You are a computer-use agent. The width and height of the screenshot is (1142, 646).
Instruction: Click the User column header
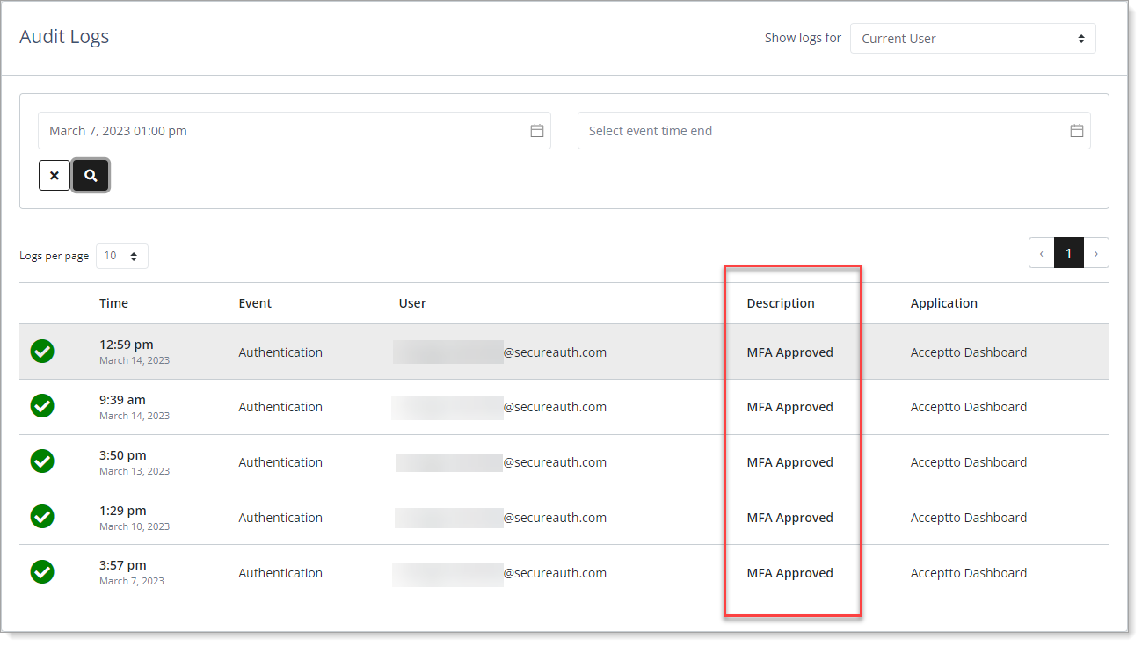click(x=412, y=303)
